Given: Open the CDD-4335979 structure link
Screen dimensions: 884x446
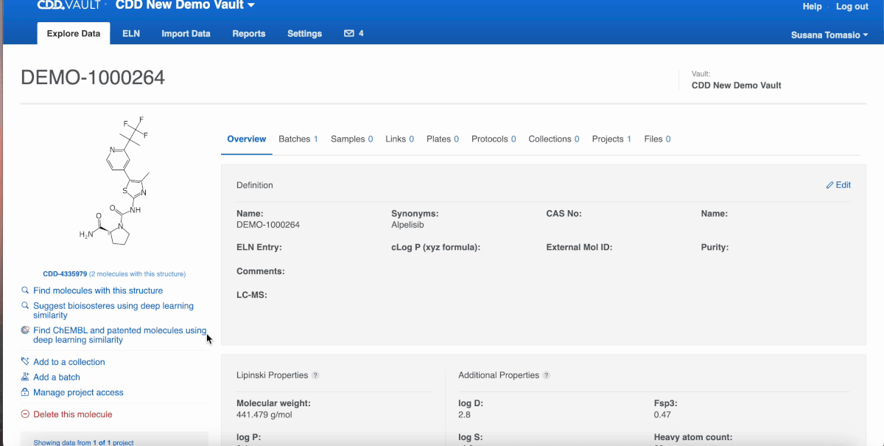Looking at the screenshot, I should point(65,274).
